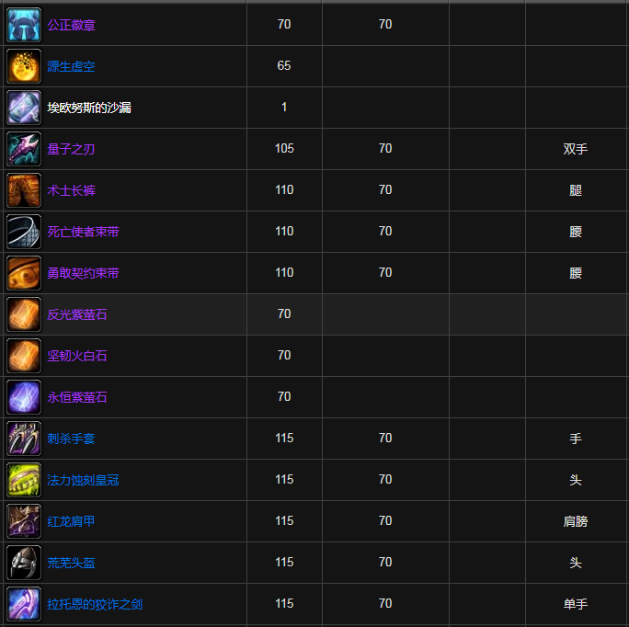Follow the 坚韧火白石 link
This screenshot has width=629, height=627.
[x=77, y=356]
